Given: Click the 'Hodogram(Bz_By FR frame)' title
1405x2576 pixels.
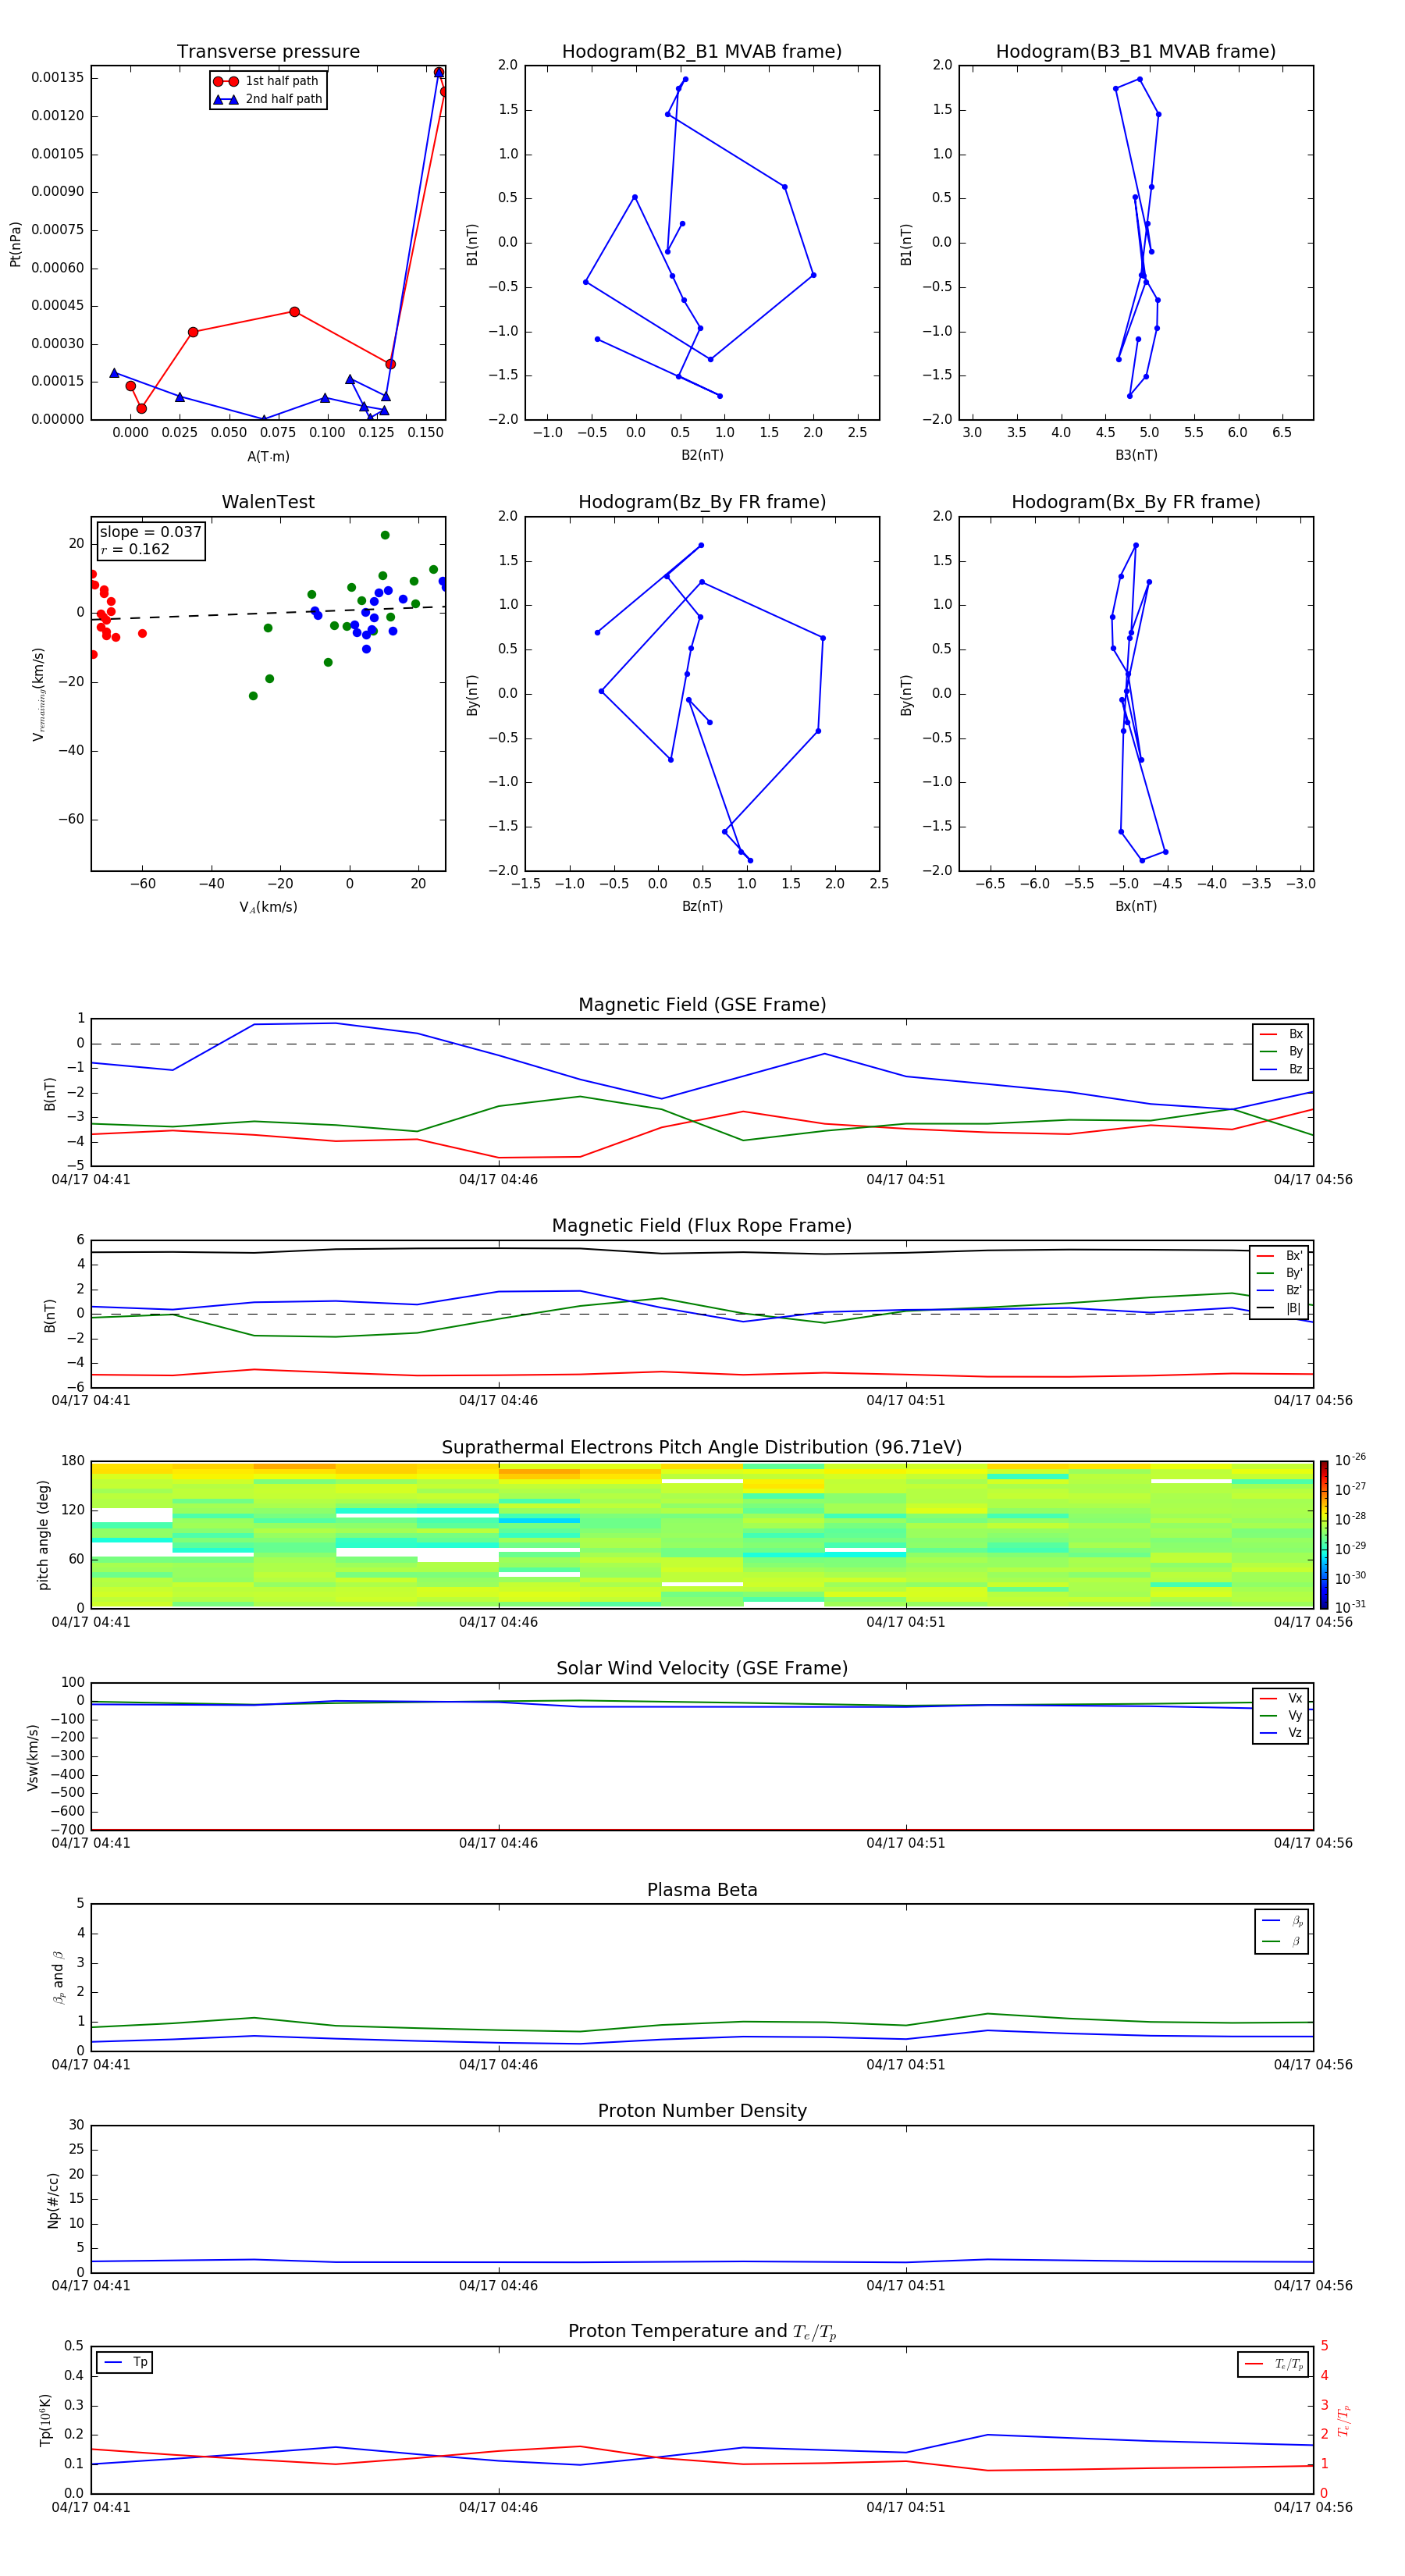Looking at the screenshot, I should point(702,502).
